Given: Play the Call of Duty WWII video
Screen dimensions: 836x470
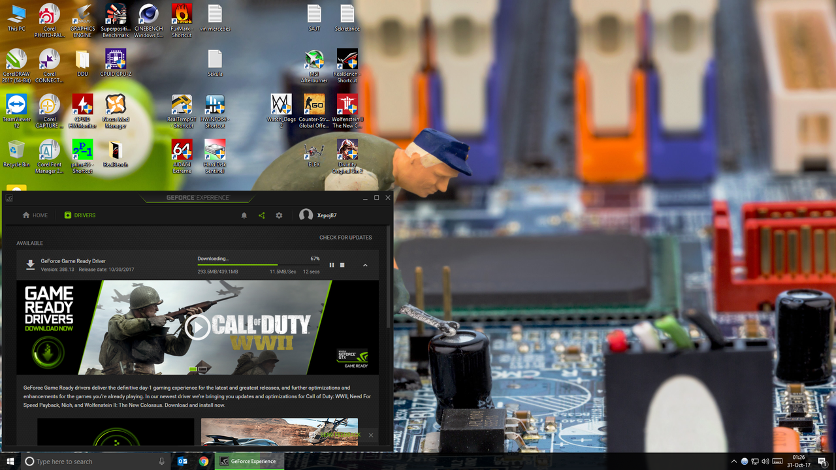Looking at the screenshot, I should [x=197, y=327].
